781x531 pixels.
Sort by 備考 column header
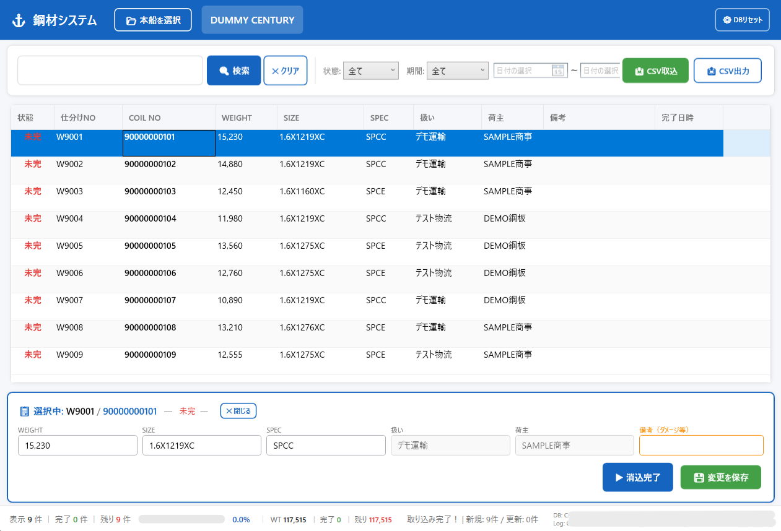(599, 118)
